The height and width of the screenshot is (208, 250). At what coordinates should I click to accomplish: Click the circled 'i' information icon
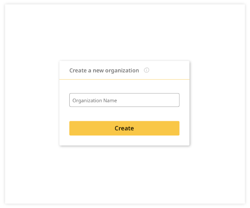pyautogui.click(x=146, y=70)
